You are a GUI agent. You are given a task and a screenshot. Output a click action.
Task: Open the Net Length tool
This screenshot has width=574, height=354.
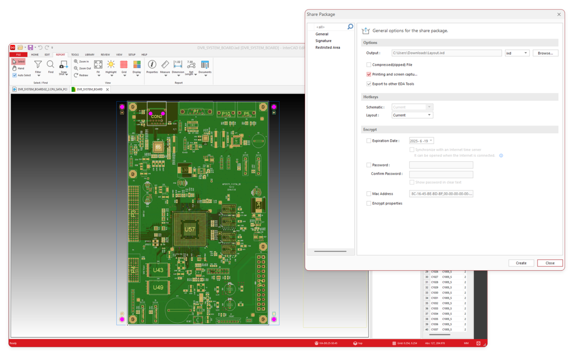click(190, 66)
